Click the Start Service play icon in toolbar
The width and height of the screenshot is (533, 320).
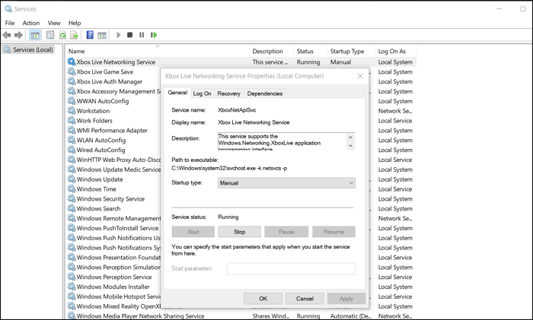(118, 35)
